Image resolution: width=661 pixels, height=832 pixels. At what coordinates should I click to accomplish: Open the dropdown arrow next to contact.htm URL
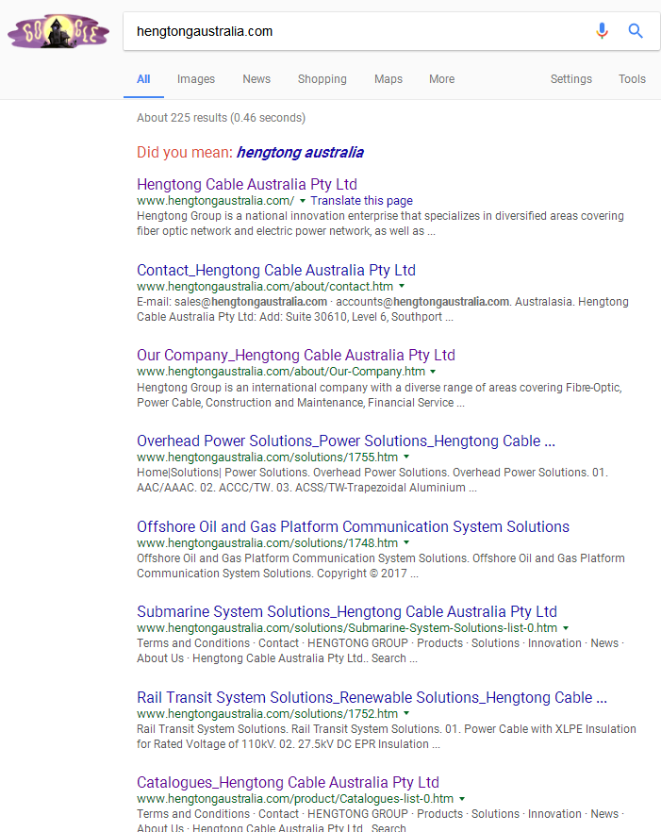(x=402, y=286)
